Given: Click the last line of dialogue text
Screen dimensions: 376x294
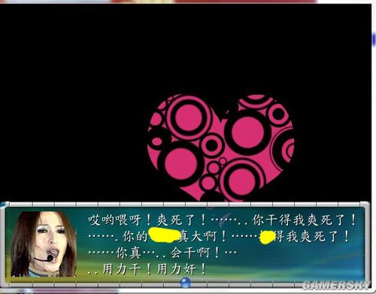Looking at the screenshot, I should point(147,269).
